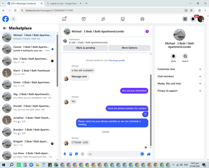Expand the Chat members section
209x168 pixels.
179,76
